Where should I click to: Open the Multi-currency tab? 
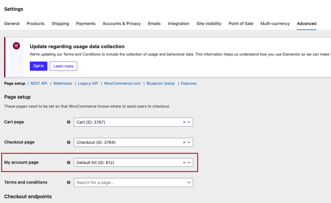pyautogui.click(x=275, y=23)
